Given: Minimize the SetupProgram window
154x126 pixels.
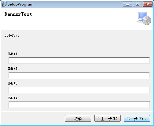Looking at the screenshot, I should (x=127, y=4).
